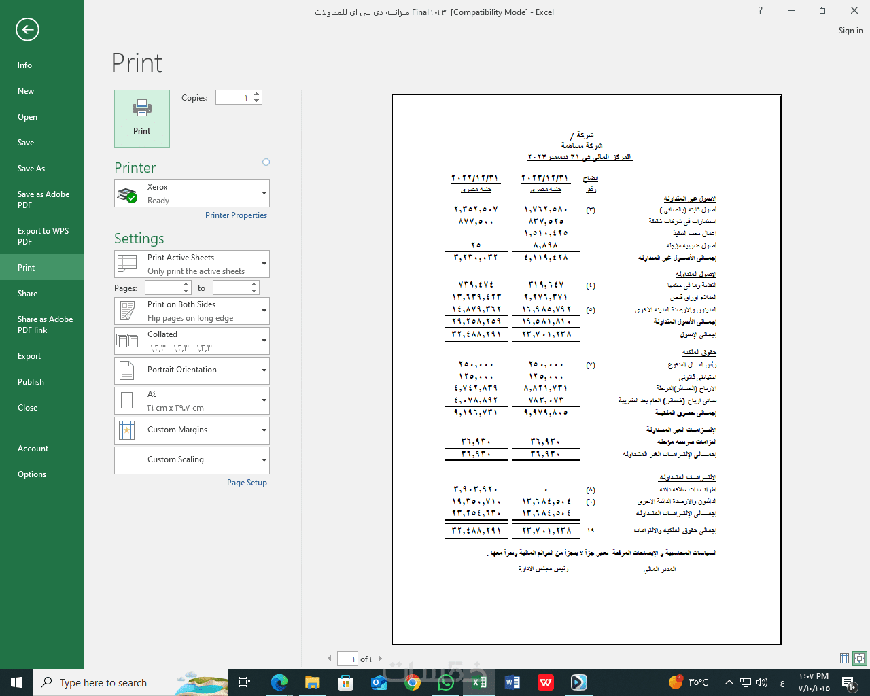The width and height of the screenshot is (870, 696).
Task: Select Info in the Backstage sidebar
Action: (x=41, y=65)
